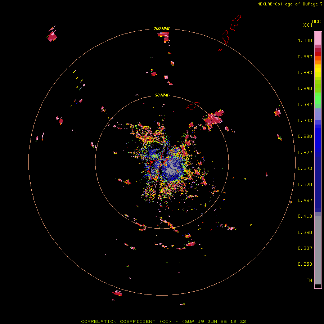Click the 50 NMI range ring label
Screen dimensions: 324x324
[162, 95]
